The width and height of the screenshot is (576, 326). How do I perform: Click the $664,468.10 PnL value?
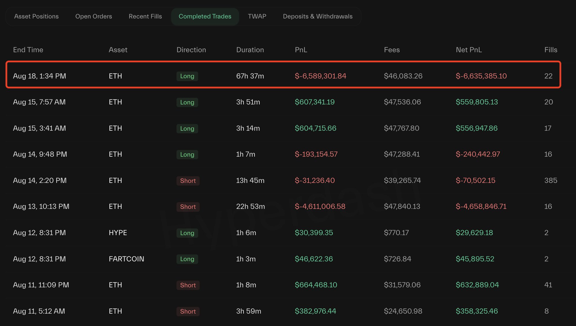[316, 285]
